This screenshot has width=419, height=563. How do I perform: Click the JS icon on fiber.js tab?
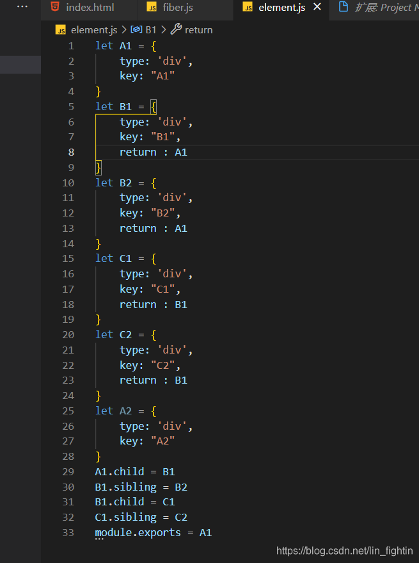coord(152,7)
